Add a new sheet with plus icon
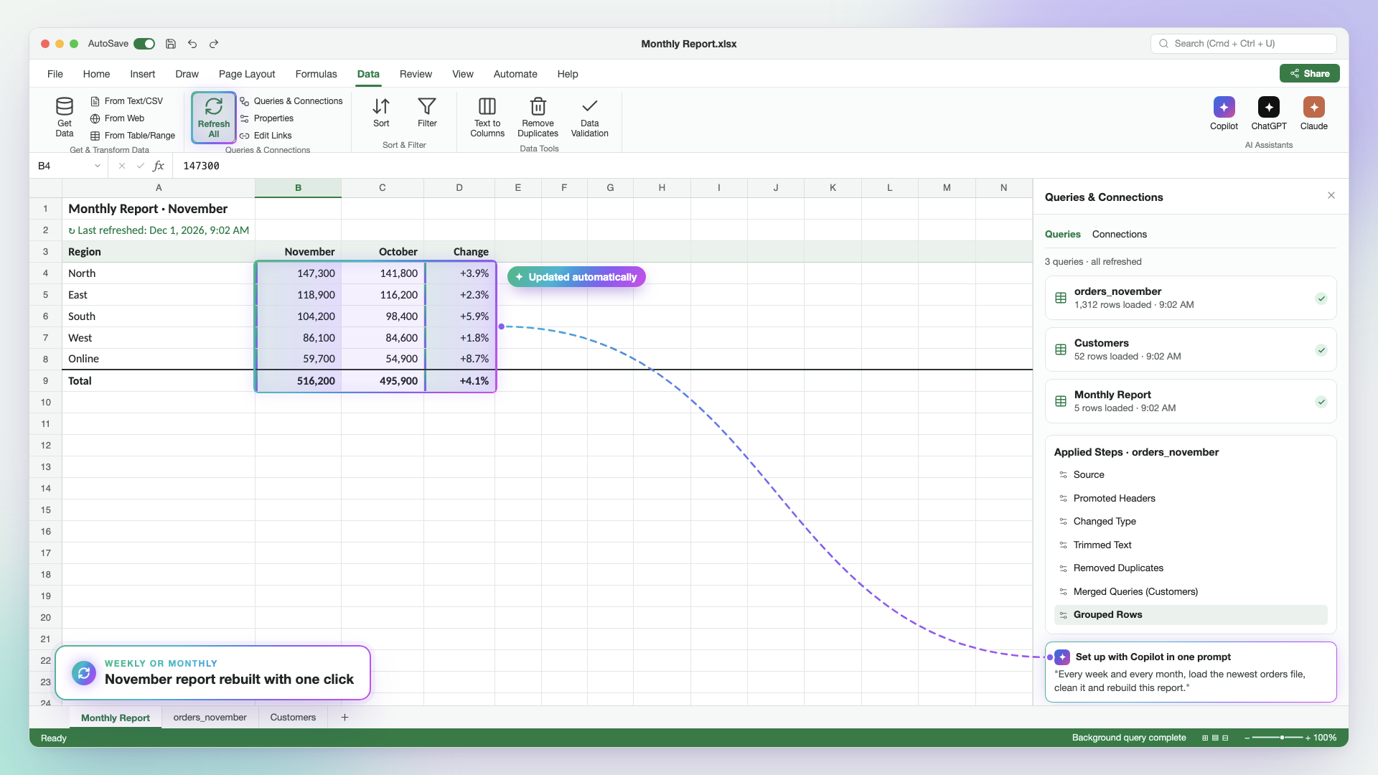The image size is (1378, 775). pyautogui.click(x=344, y=717)
